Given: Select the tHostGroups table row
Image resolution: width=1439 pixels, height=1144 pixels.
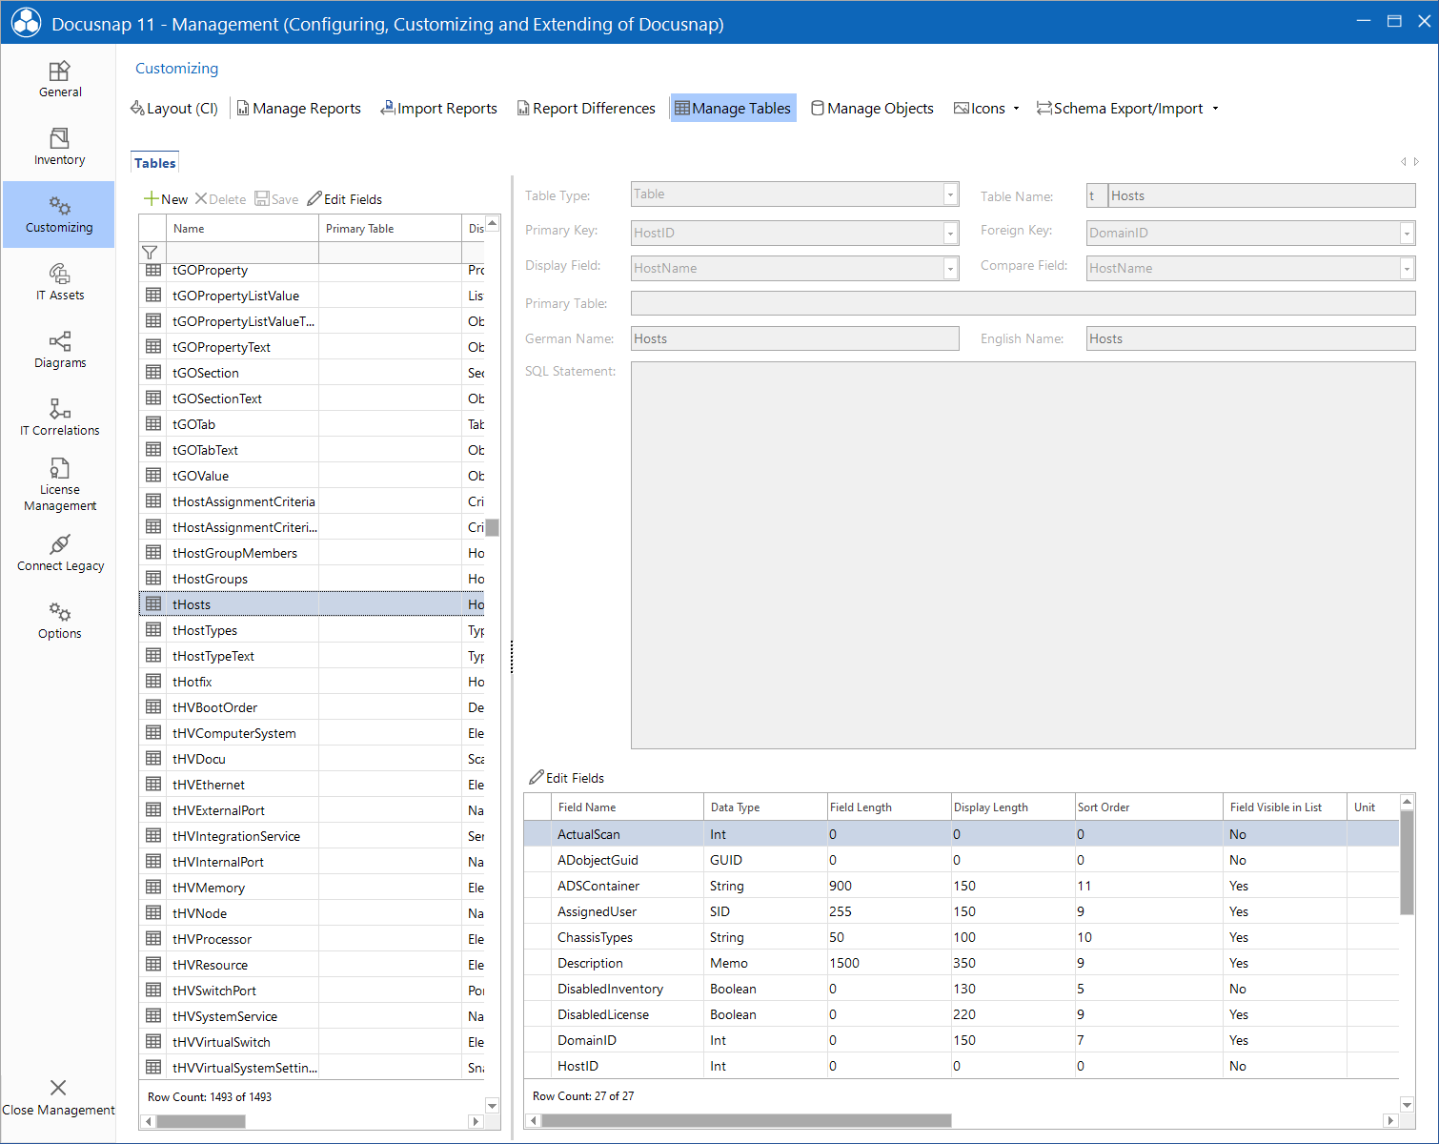Looking at the screenshot, I should tap(212, 578).
